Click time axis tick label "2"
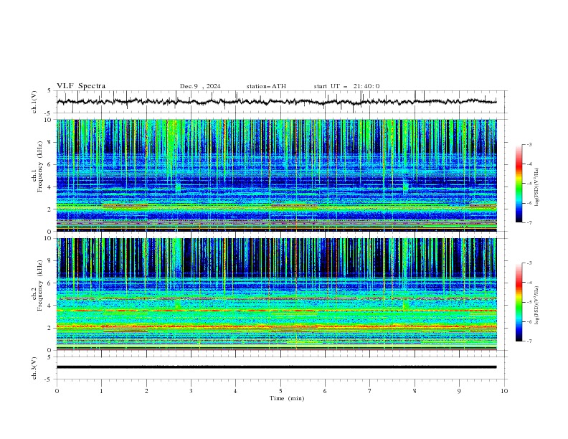This screenshot has height=439, width=568. click(x=146, y=391)
